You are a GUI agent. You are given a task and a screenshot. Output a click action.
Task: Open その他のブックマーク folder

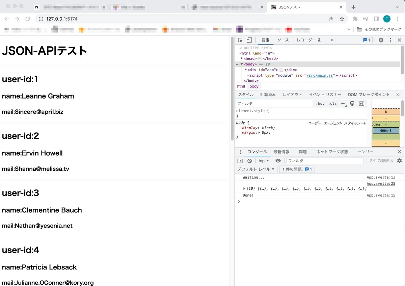(x=379, y=29)
